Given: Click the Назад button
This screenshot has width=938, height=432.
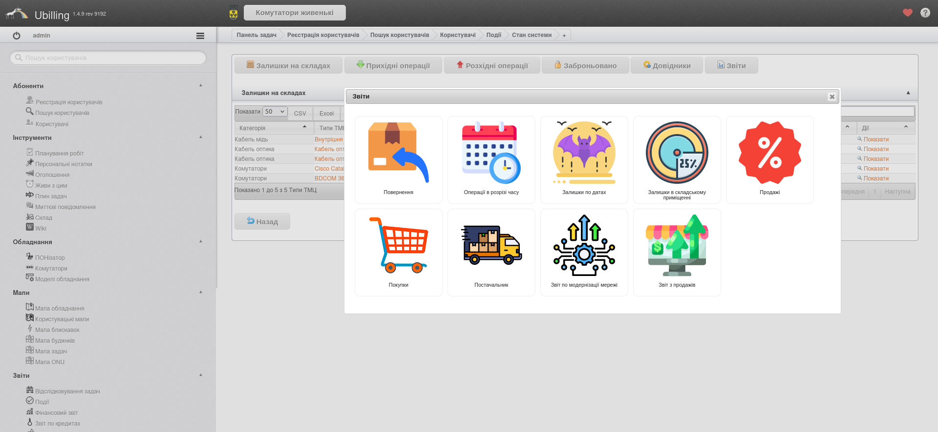Looking at the screenshot, I should pos(262,221).
